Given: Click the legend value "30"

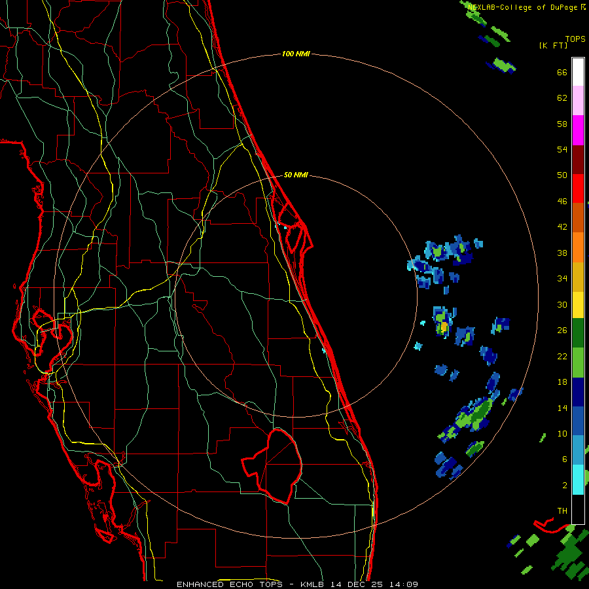Looking at the screenshot, I should [562, 304].
